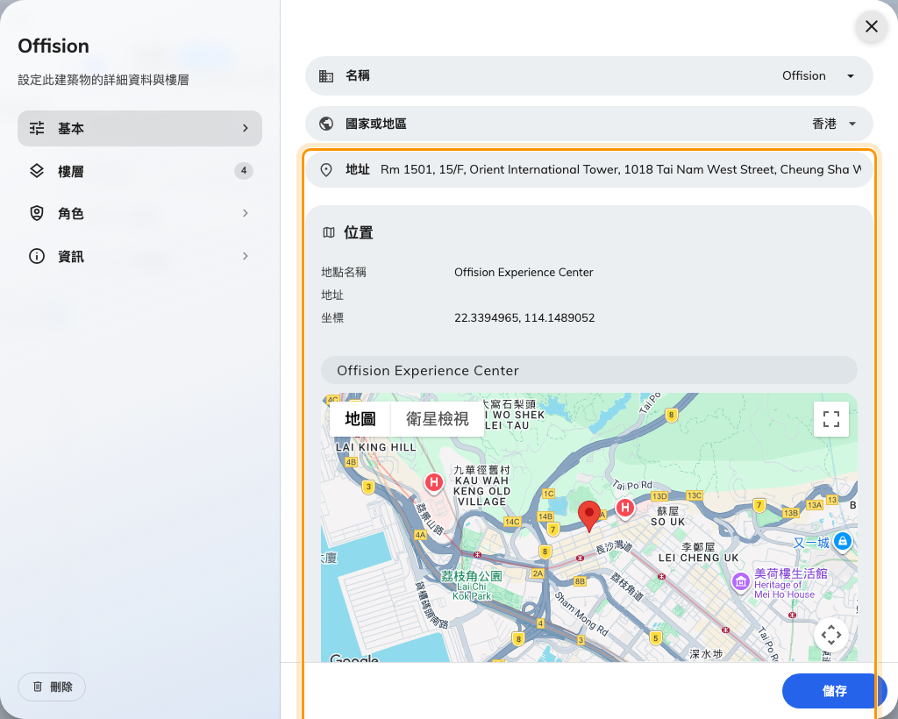
Task: Select the 地點名稱 value Offision Experience Center
Action: [524, 273]
